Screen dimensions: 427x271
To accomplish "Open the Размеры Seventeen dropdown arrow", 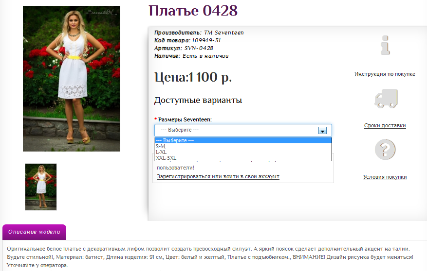I will (322, 131).
